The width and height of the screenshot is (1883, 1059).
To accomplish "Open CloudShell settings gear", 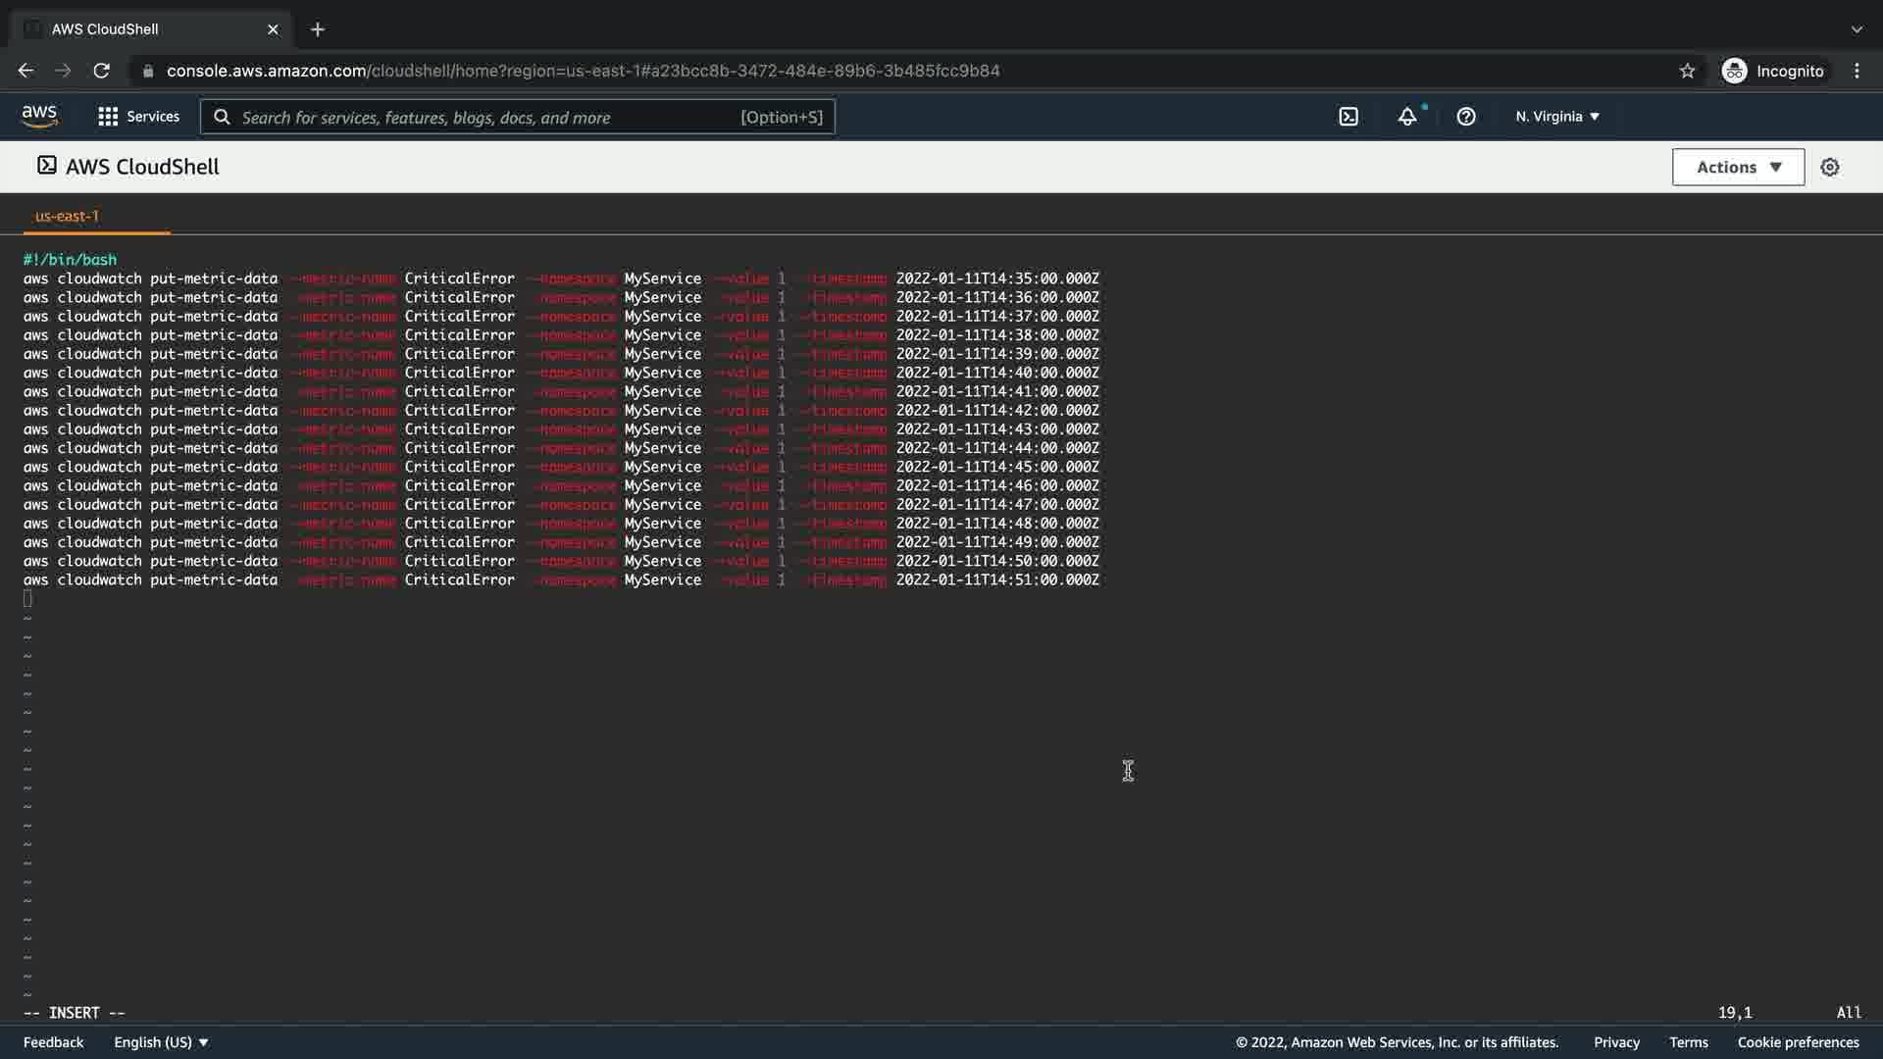I will pos(1830,168).
